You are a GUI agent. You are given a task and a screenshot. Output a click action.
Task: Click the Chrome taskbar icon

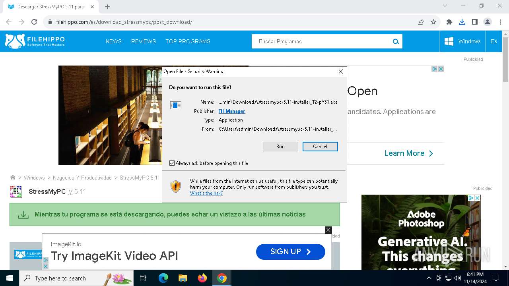click(x=222, y=278)
